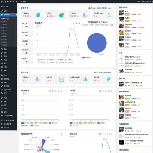This screenshot has width=153, height=153.
Task: Open the WordPress logo menu
Action: (2, 2)
